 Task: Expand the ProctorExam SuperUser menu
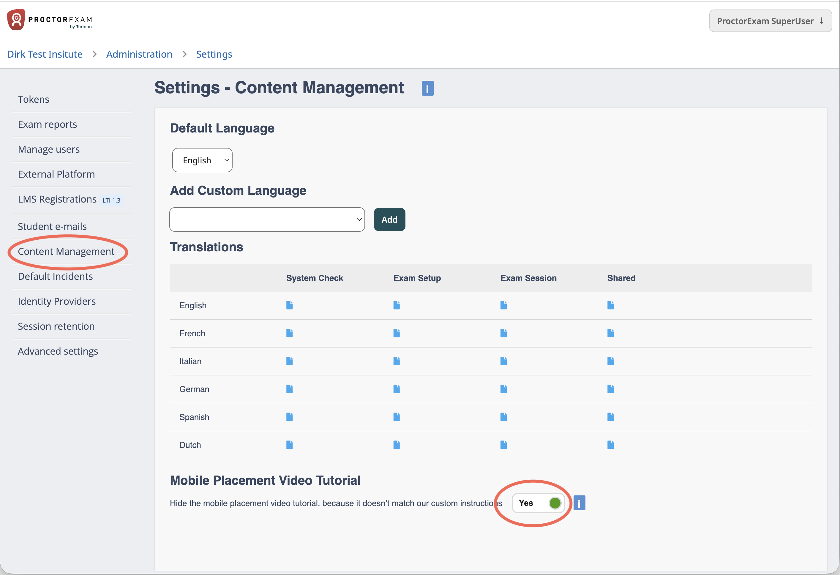coord(770,21)
